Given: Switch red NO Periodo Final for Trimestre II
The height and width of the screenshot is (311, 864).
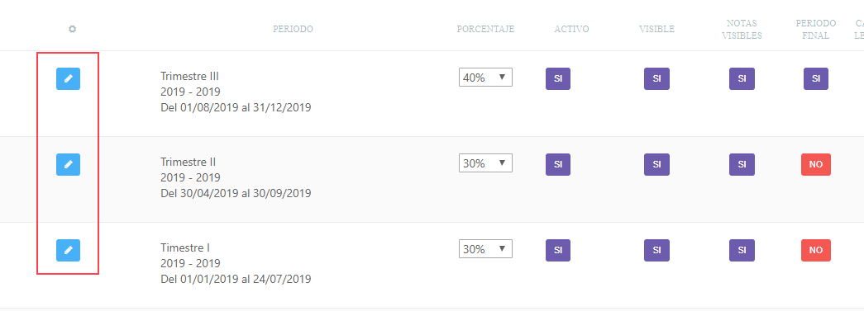Looking at the screenshot, I should tap(815, 164).
